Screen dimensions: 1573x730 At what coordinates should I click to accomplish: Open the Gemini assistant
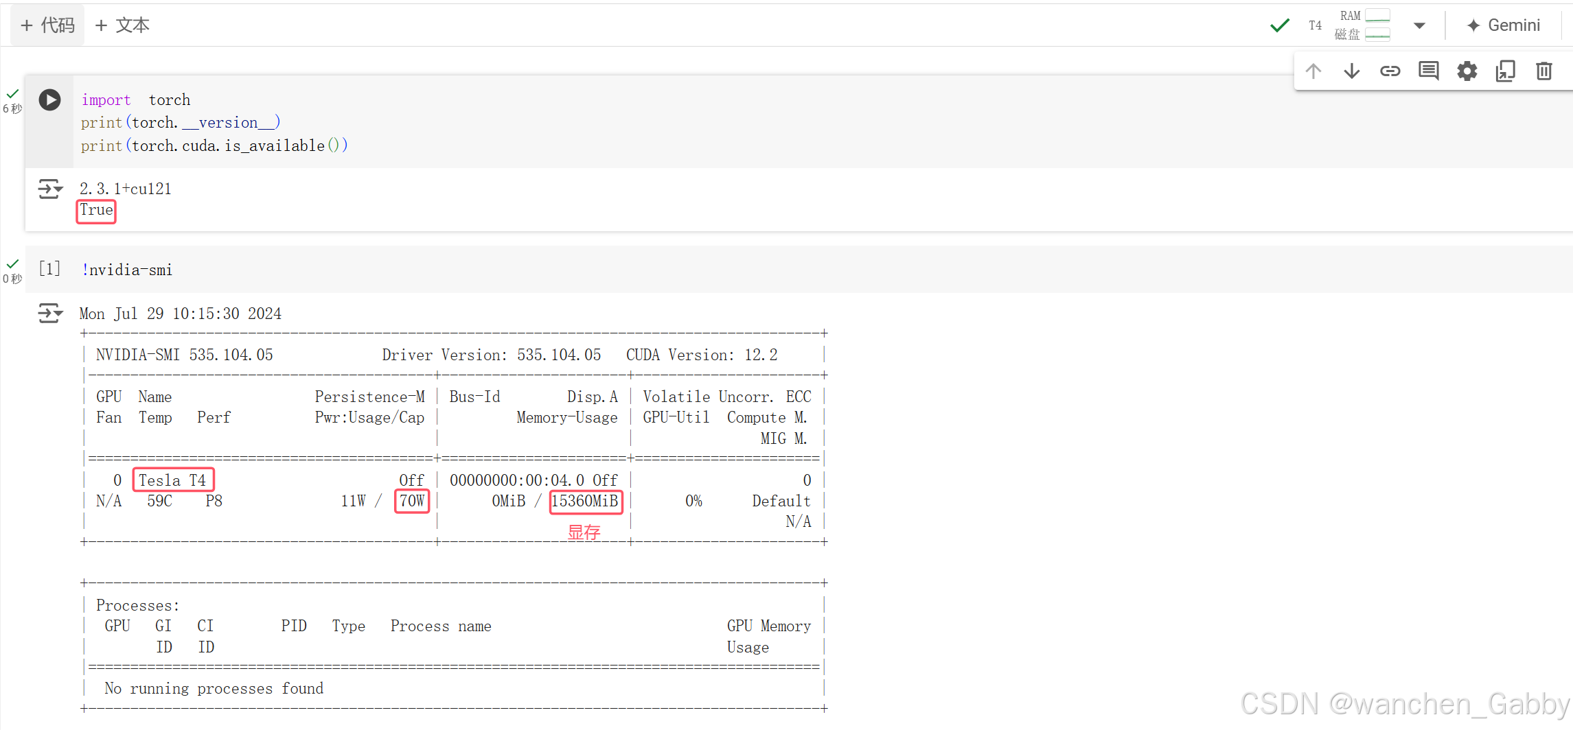click(1504, 25)
